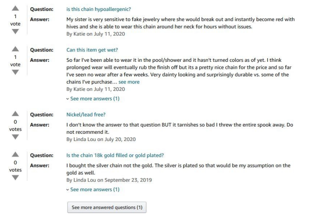This screenshot has height=217, width=321.
Task: Upvote the 18k gold filled question
Action: [x=15, y=154]
